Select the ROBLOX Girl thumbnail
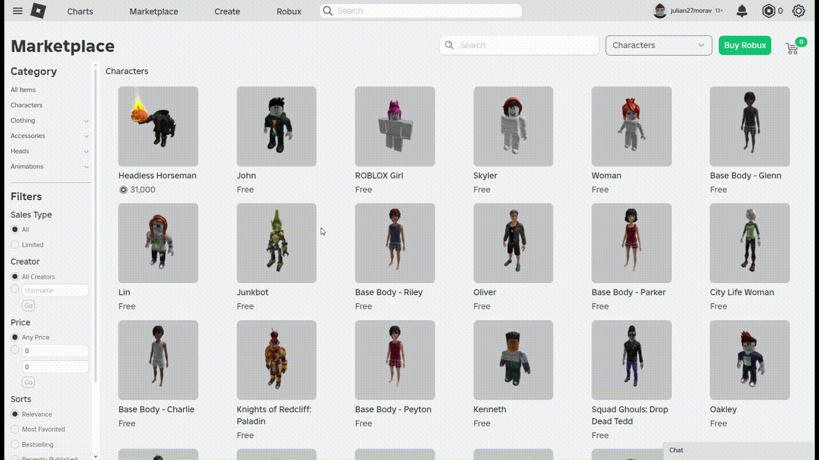Viewport: 819px width, 460px height. [x=395, y=126]
